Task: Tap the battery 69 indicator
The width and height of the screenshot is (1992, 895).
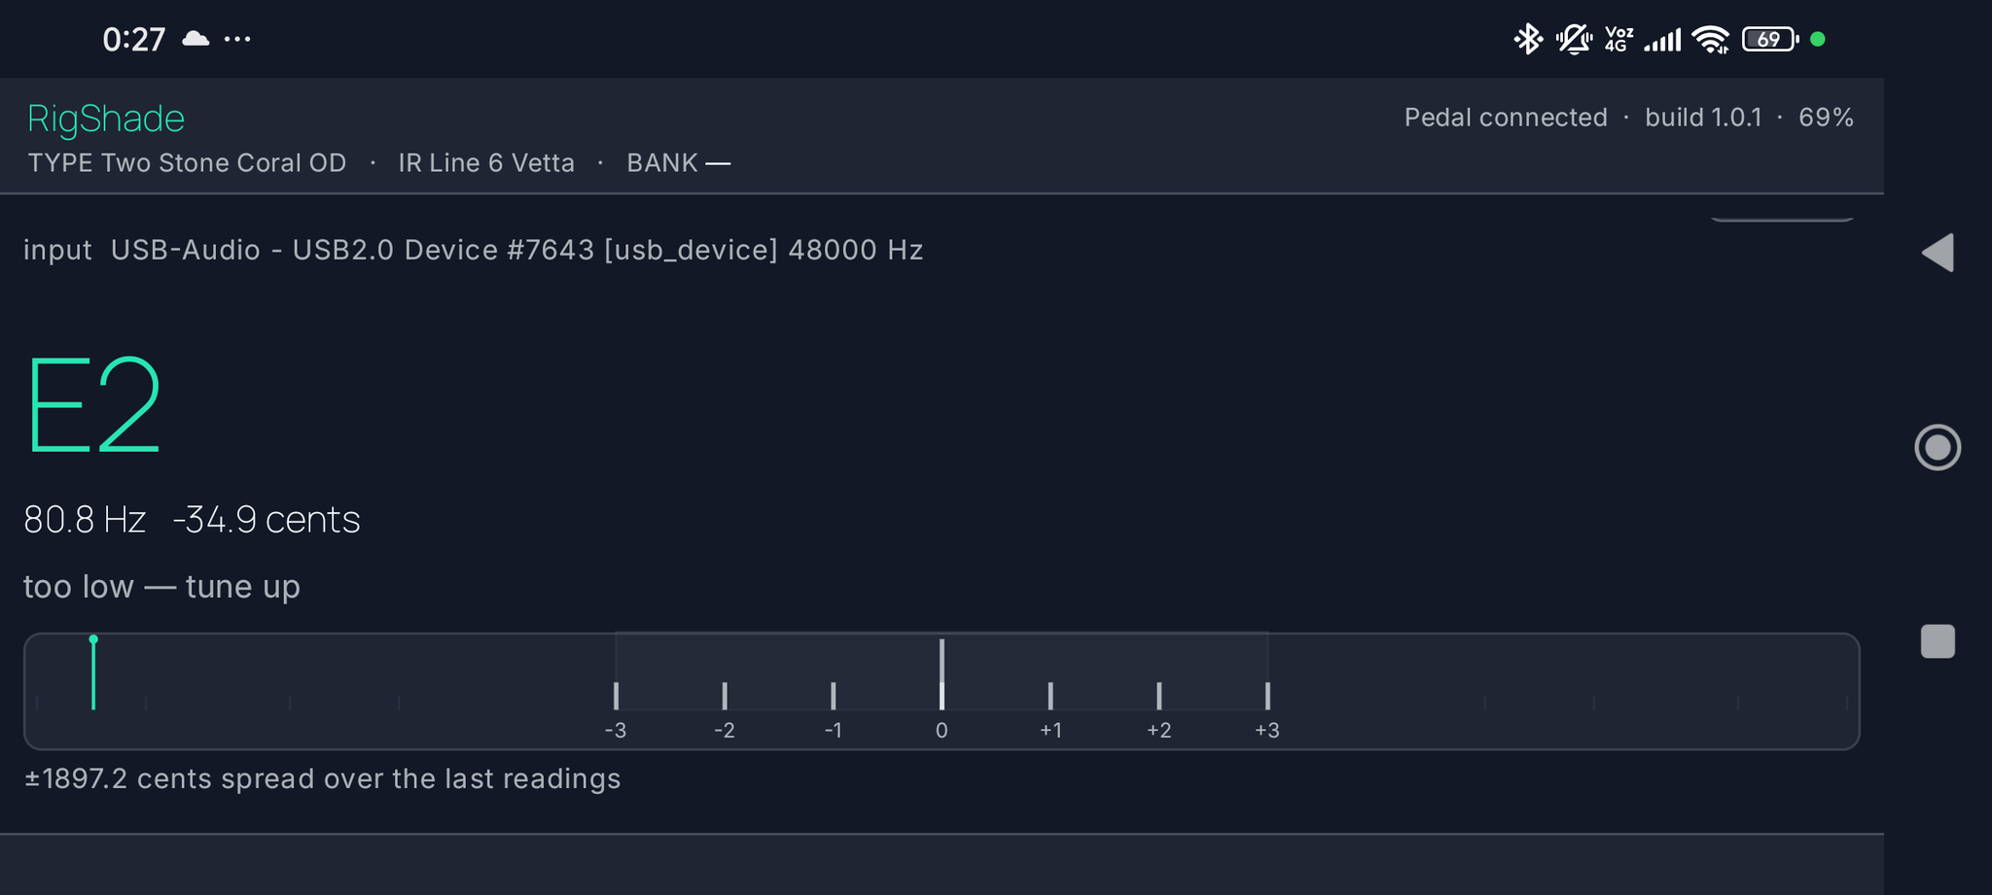Action: [1769, 39]
